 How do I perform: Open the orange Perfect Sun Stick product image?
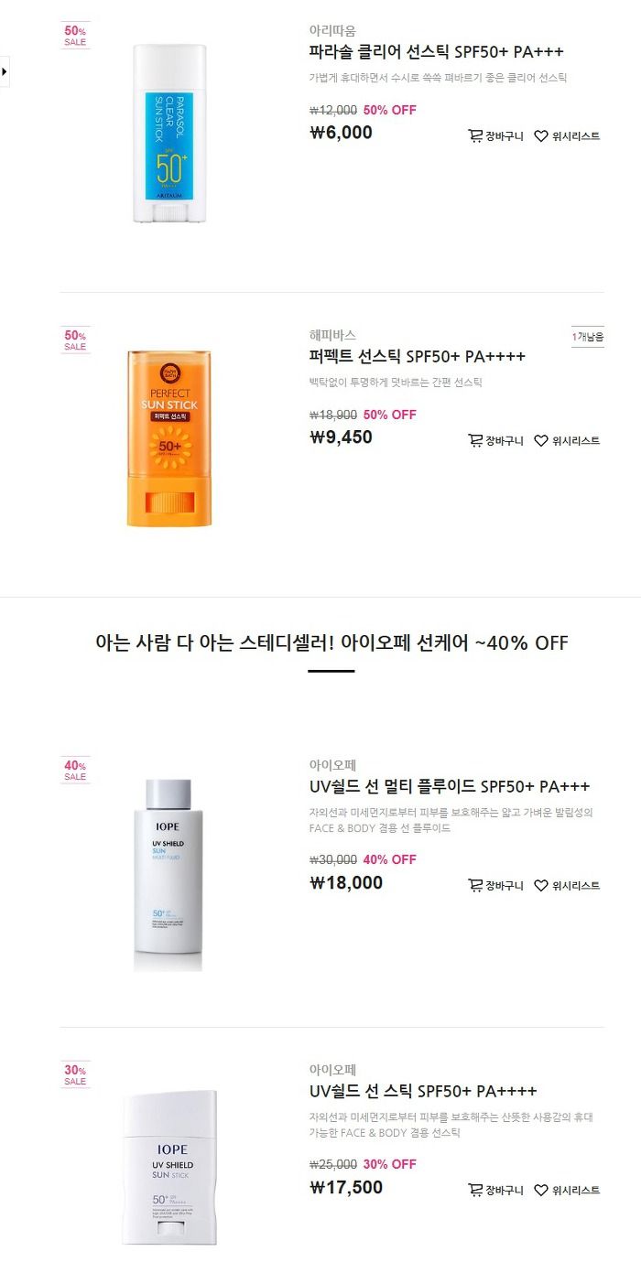pos(168,438)
